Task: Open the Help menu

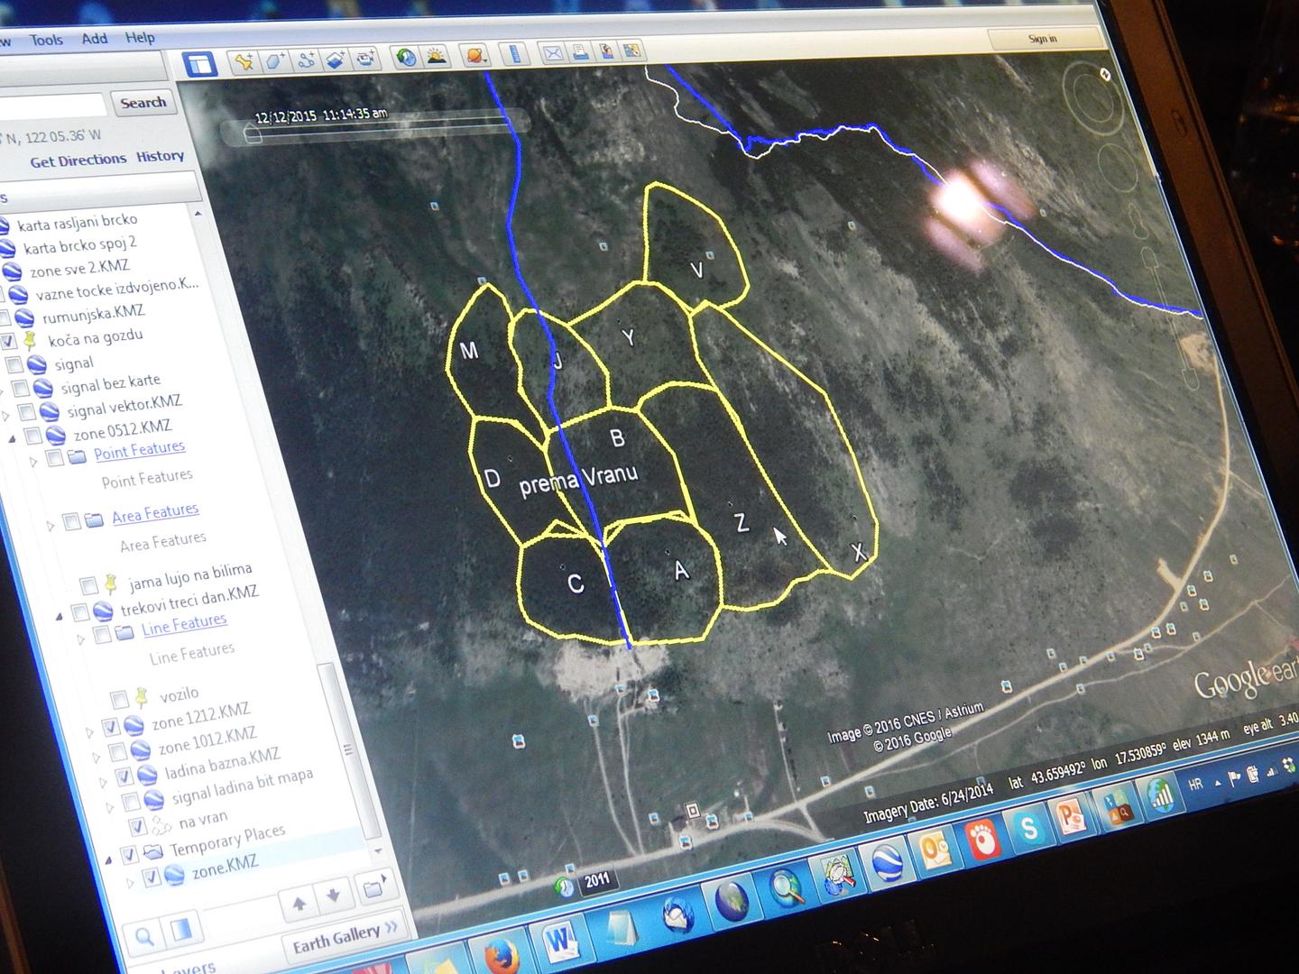Action: point(140,38)
